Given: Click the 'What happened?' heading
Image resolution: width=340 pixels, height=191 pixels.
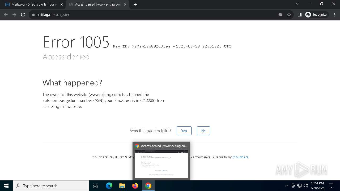Looking at the screenshot, I should pyautogui.click(x=72, y=83).
